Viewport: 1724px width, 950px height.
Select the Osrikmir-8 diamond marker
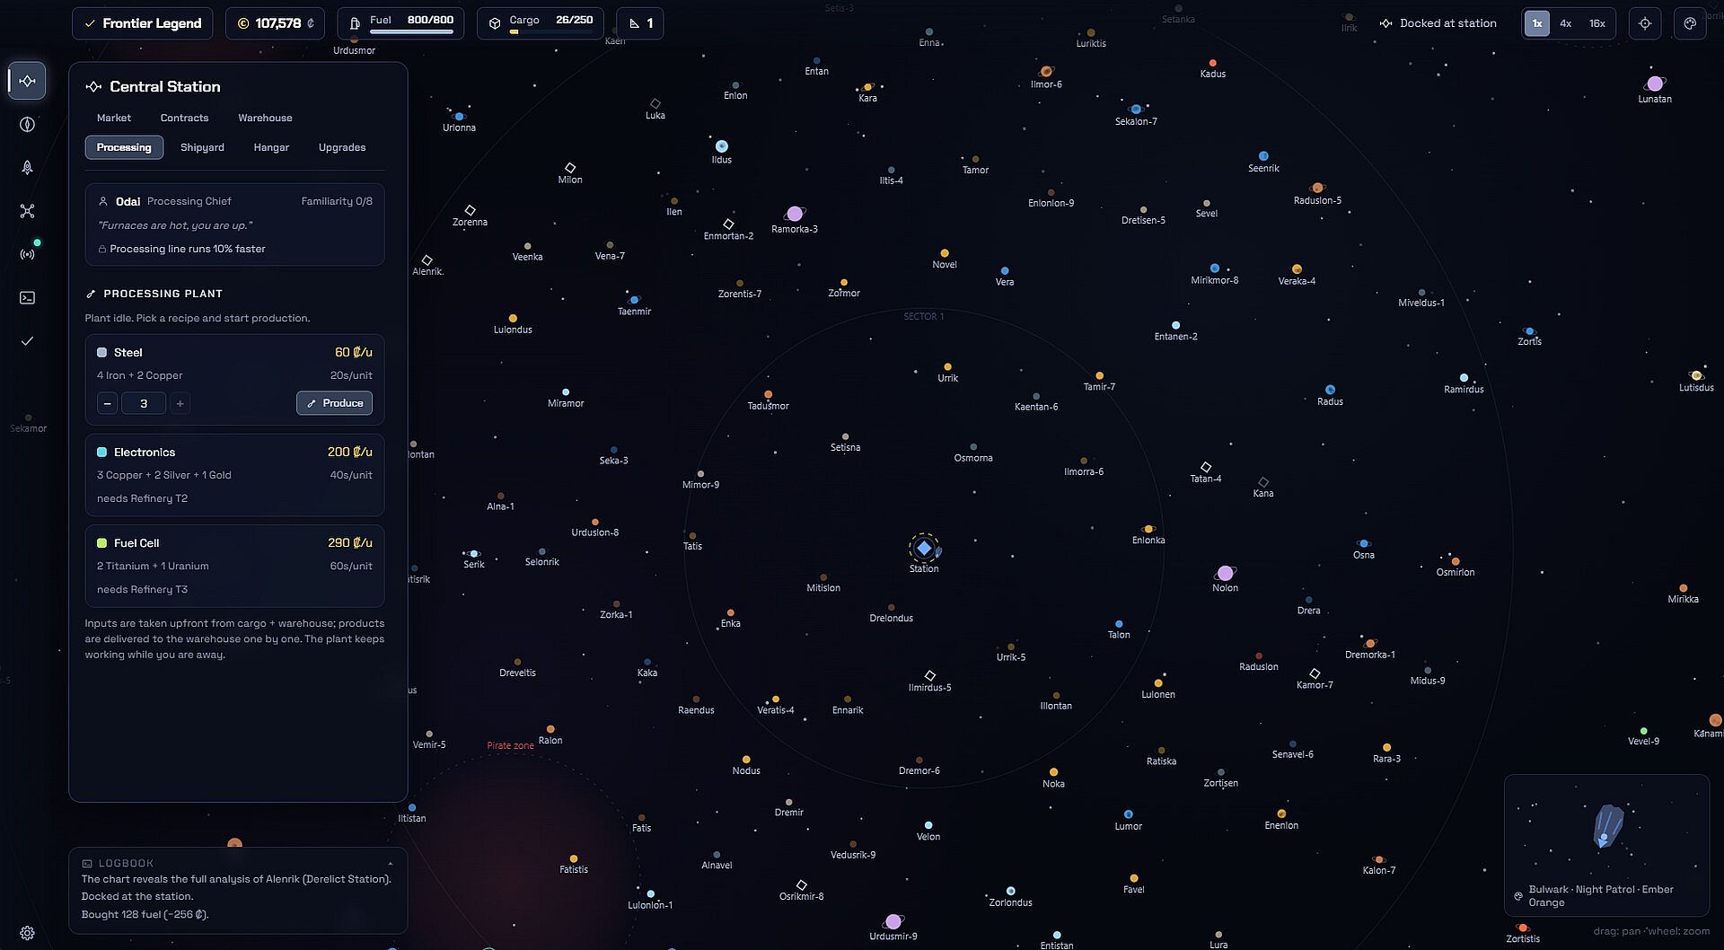coord(802,885)
